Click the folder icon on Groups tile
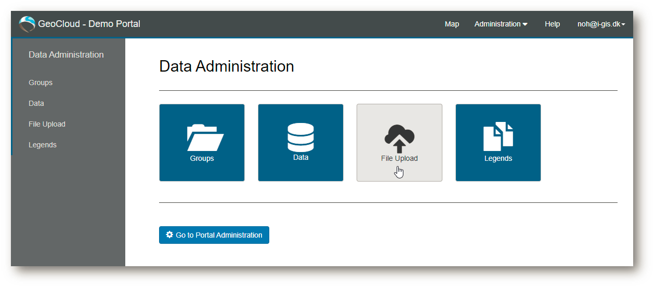655x288 pixels. tap(205, 138)
